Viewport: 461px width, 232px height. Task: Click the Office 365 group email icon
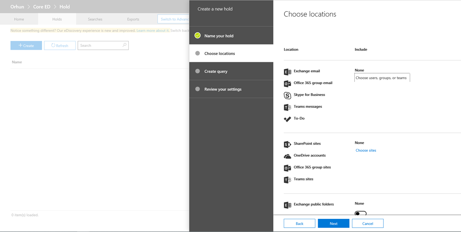click(x=287, y=83)
